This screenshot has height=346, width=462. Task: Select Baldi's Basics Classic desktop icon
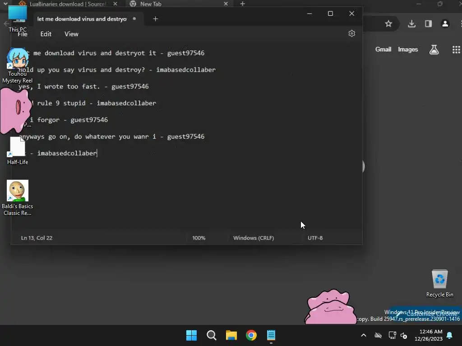pyautogui.click(x=18, y=198)
